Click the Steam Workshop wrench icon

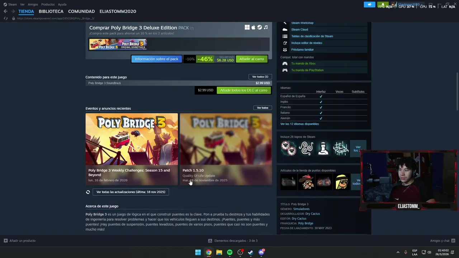pyautogui.click(x=285, y=23)
